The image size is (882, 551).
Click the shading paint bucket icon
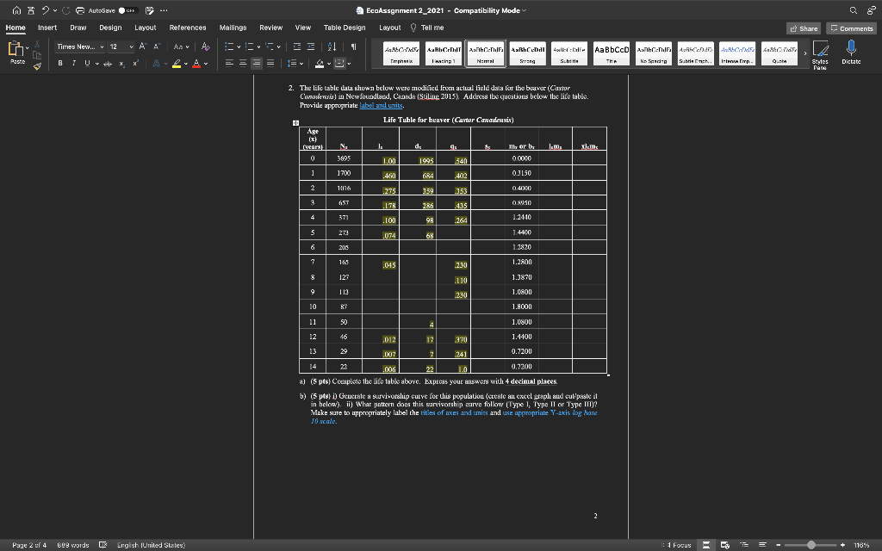[x=320, y=64]
